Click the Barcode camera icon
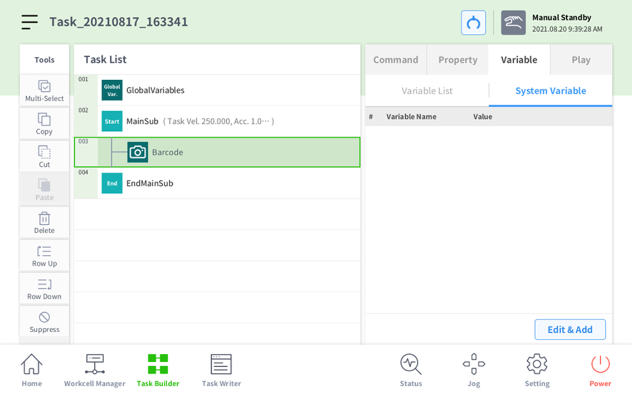This screenshot has width=632, height=394. click(138, 152)
